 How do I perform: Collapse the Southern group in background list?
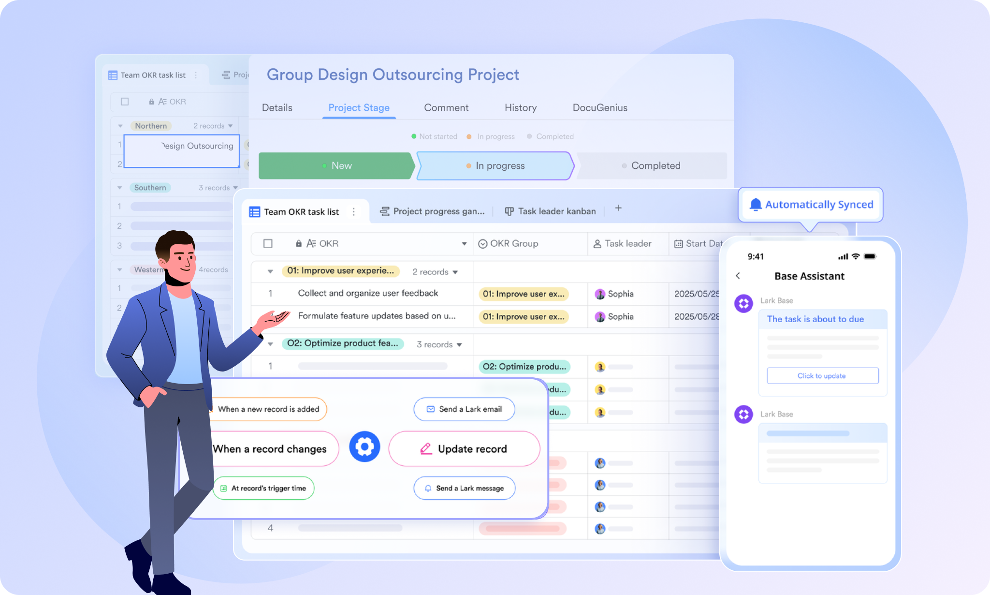(119, 188)
